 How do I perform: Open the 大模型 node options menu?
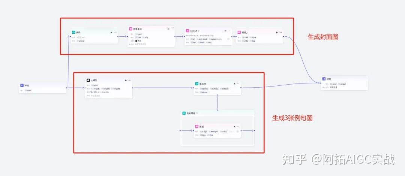[x=130, y=80]
